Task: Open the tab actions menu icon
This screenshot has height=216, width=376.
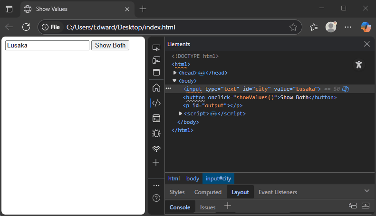Action: (9, 9)
